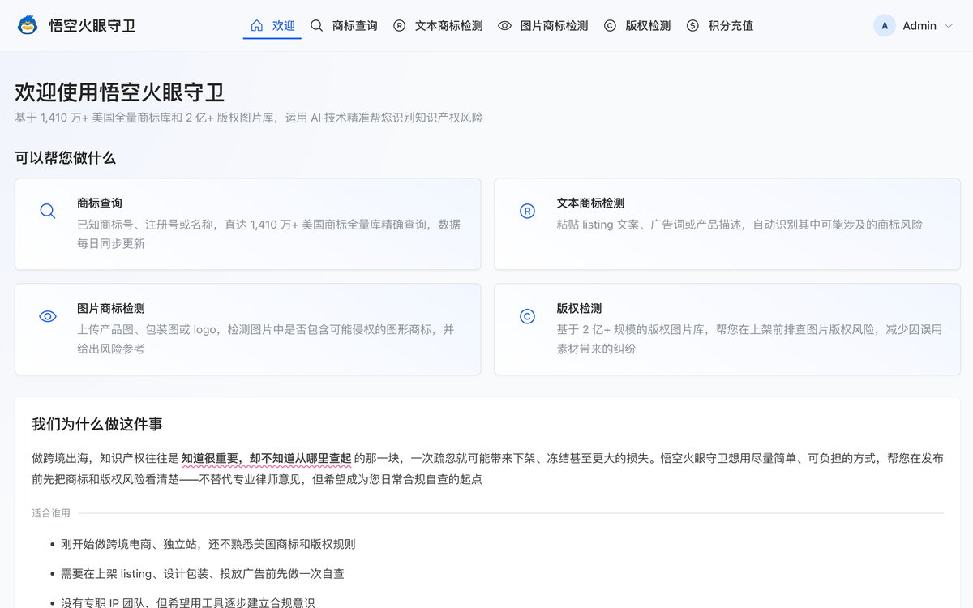Click the bullet starting 没有专职 IP 团队
The width and height of the screenshot is (973, 608).
tap(187, 602)
